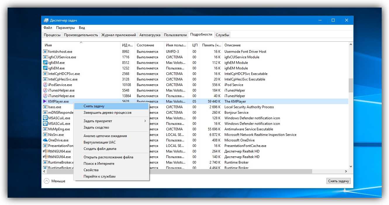Collapse view with the 'Меньше' chevron

[47, 181]
